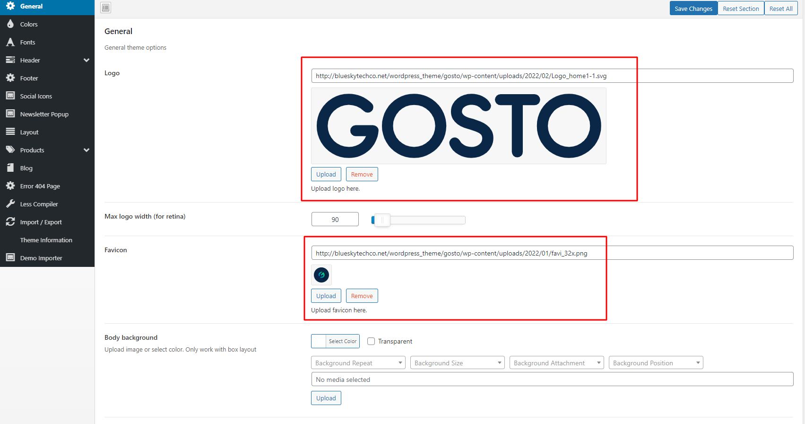Open the Demo Importer section
Viewport: 805px width, 424px height.
click(47, 258)
